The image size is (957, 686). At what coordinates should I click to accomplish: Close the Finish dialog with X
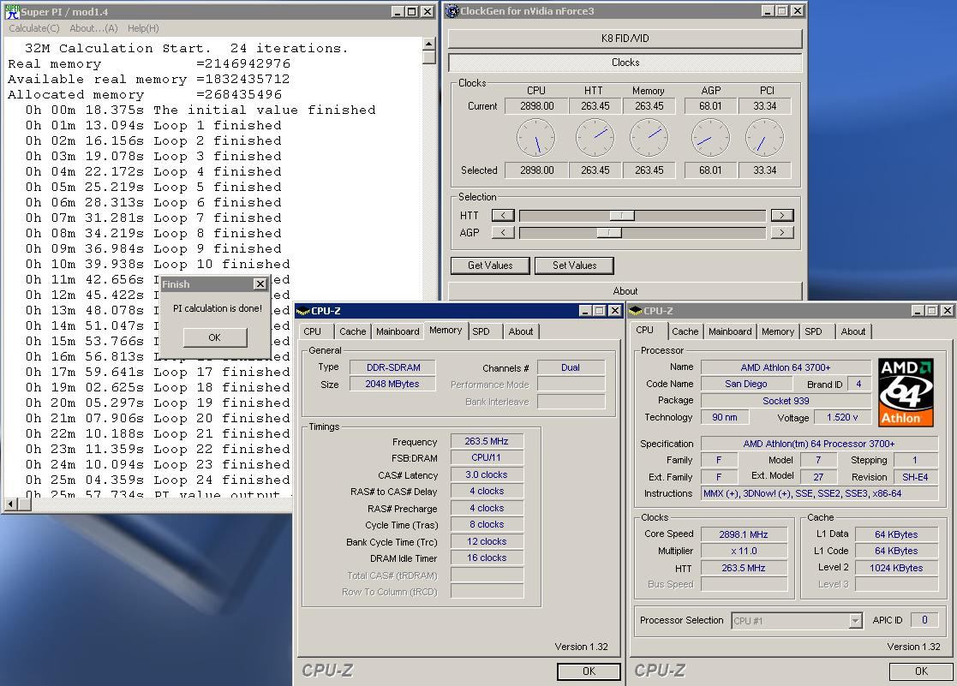pos(260,284)
